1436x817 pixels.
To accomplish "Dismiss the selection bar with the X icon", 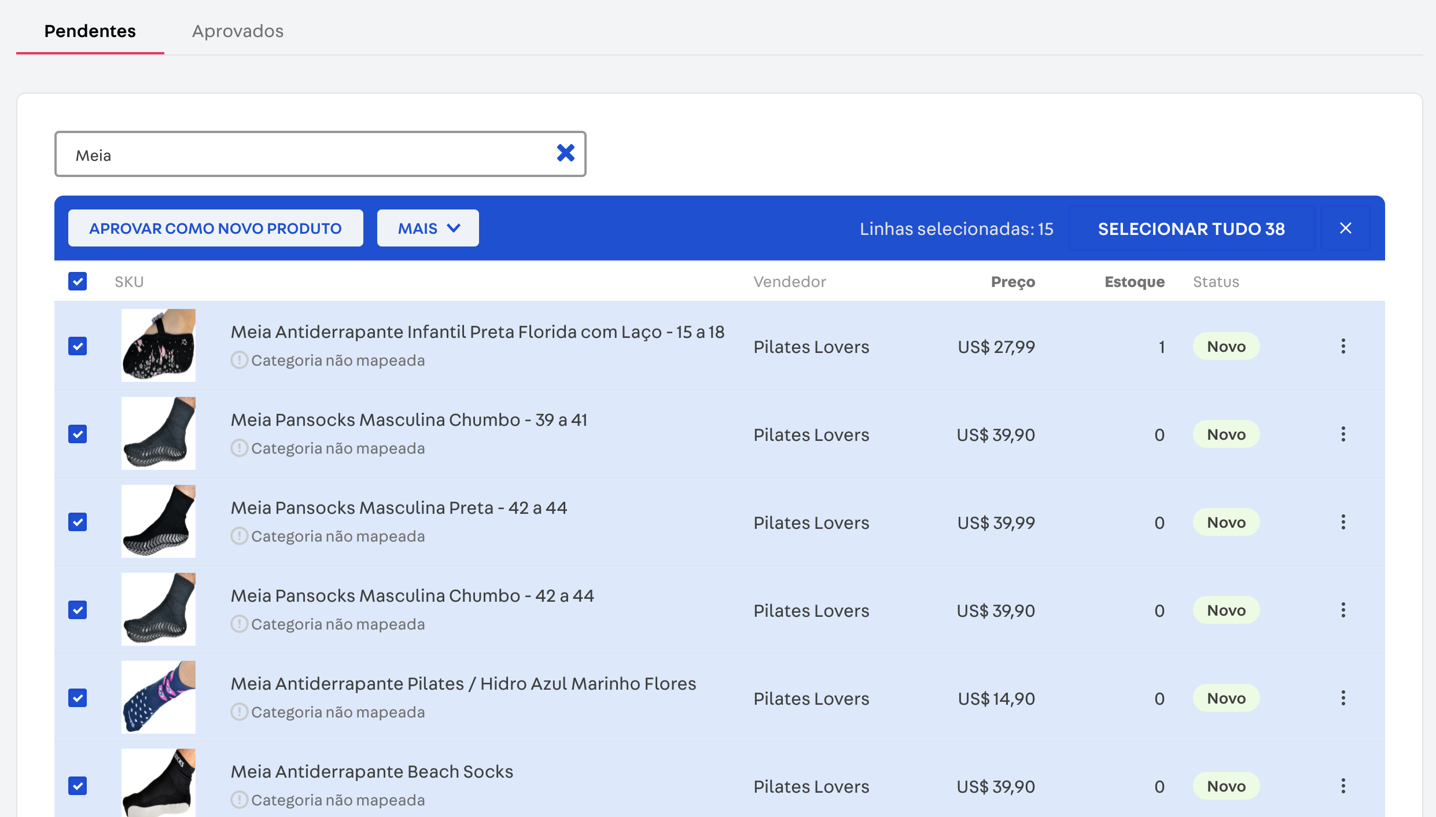I will pos(1346,228).
